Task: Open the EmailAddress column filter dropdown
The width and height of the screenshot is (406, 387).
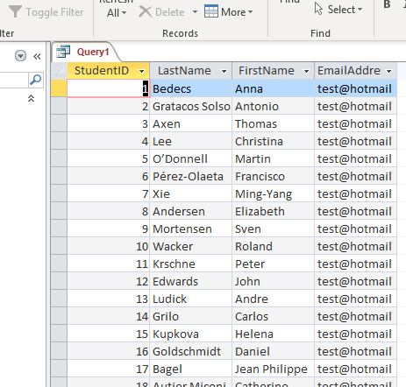Action: (389, 71)
